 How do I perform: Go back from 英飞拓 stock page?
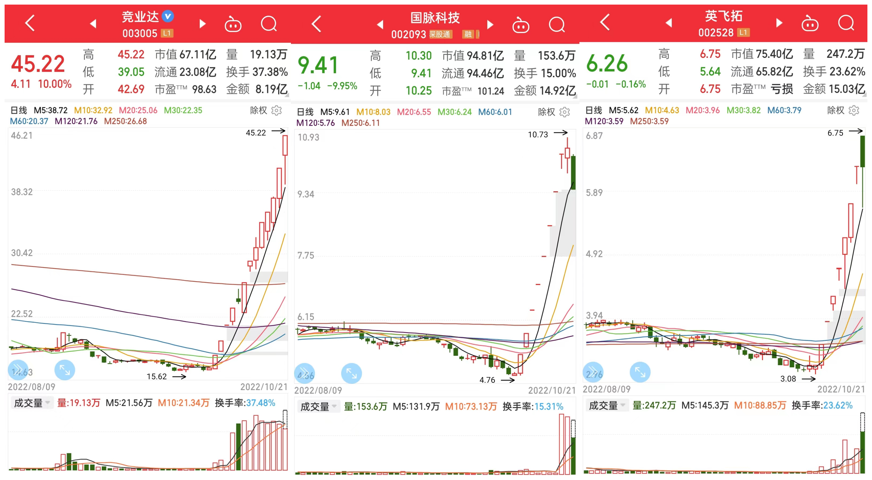click(605, 22)
